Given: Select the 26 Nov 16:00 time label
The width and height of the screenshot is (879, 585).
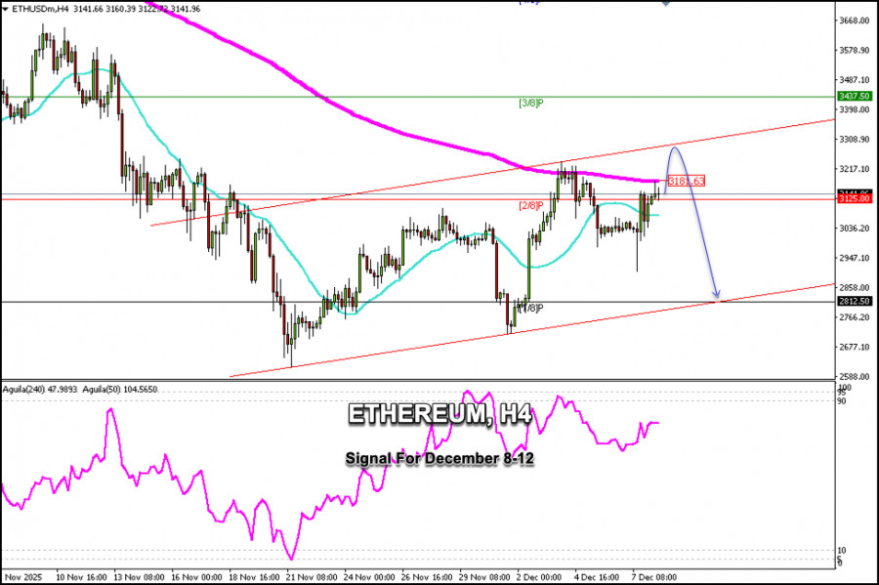Looking at the screenshot, I should click(x=427, y=577).
